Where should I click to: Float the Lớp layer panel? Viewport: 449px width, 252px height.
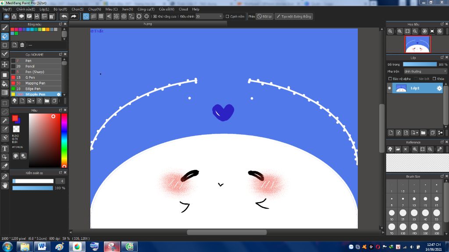442,57
